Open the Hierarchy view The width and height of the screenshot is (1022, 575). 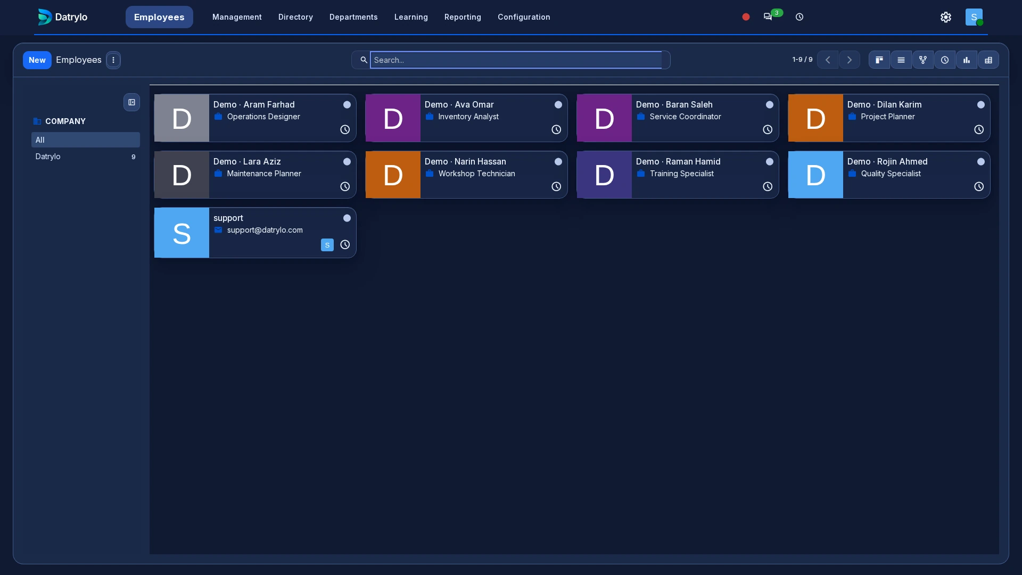[x=923, y=60]
